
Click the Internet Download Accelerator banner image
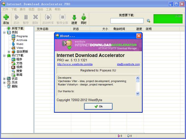98,45
